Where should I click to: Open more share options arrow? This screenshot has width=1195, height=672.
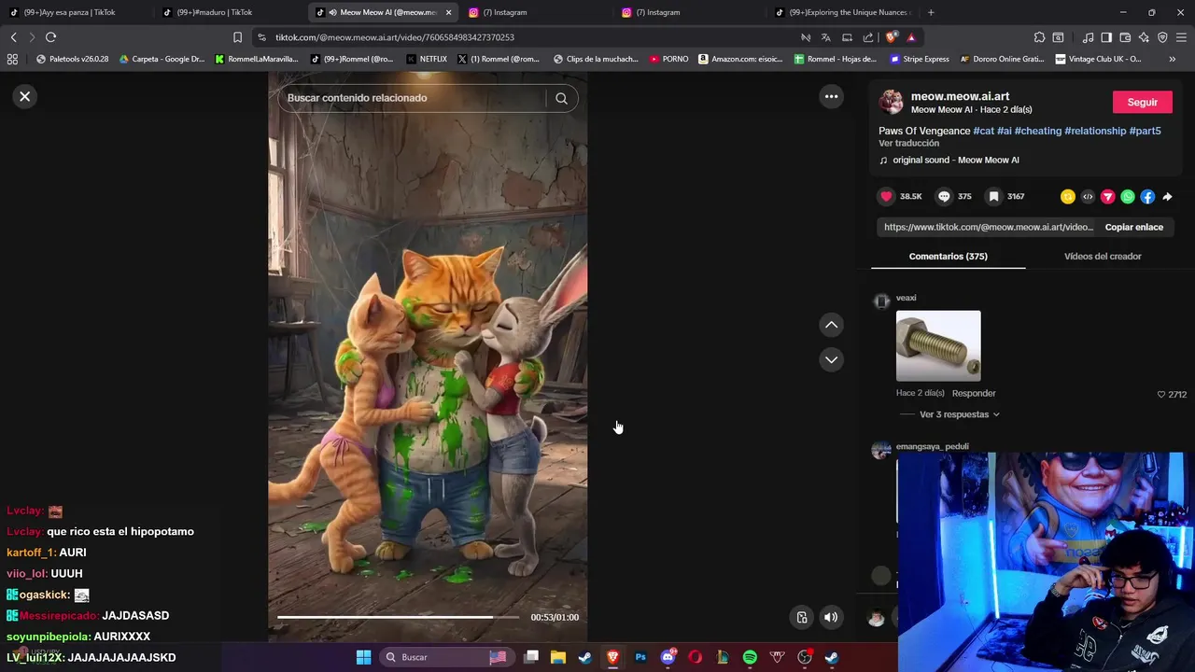tap(1168, 196)
